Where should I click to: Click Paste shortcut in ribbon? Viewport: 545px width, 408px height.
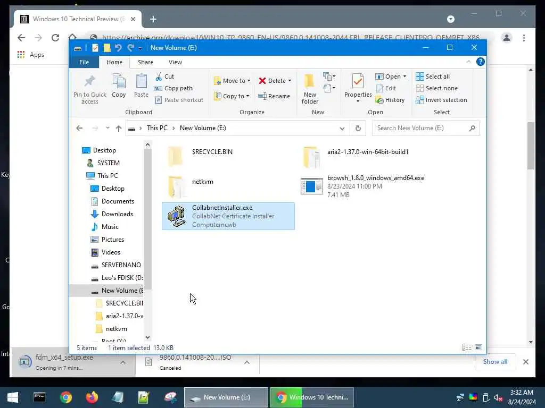point(179,100)
